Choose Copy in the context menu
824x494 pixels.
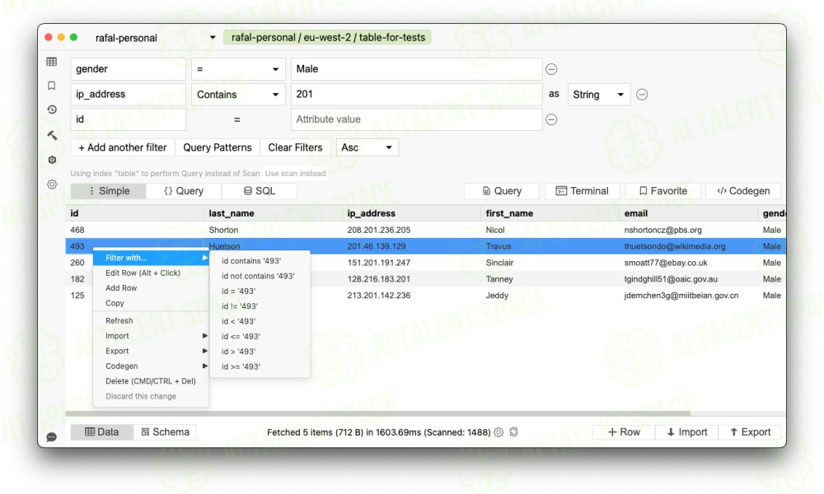click(150, 303)
